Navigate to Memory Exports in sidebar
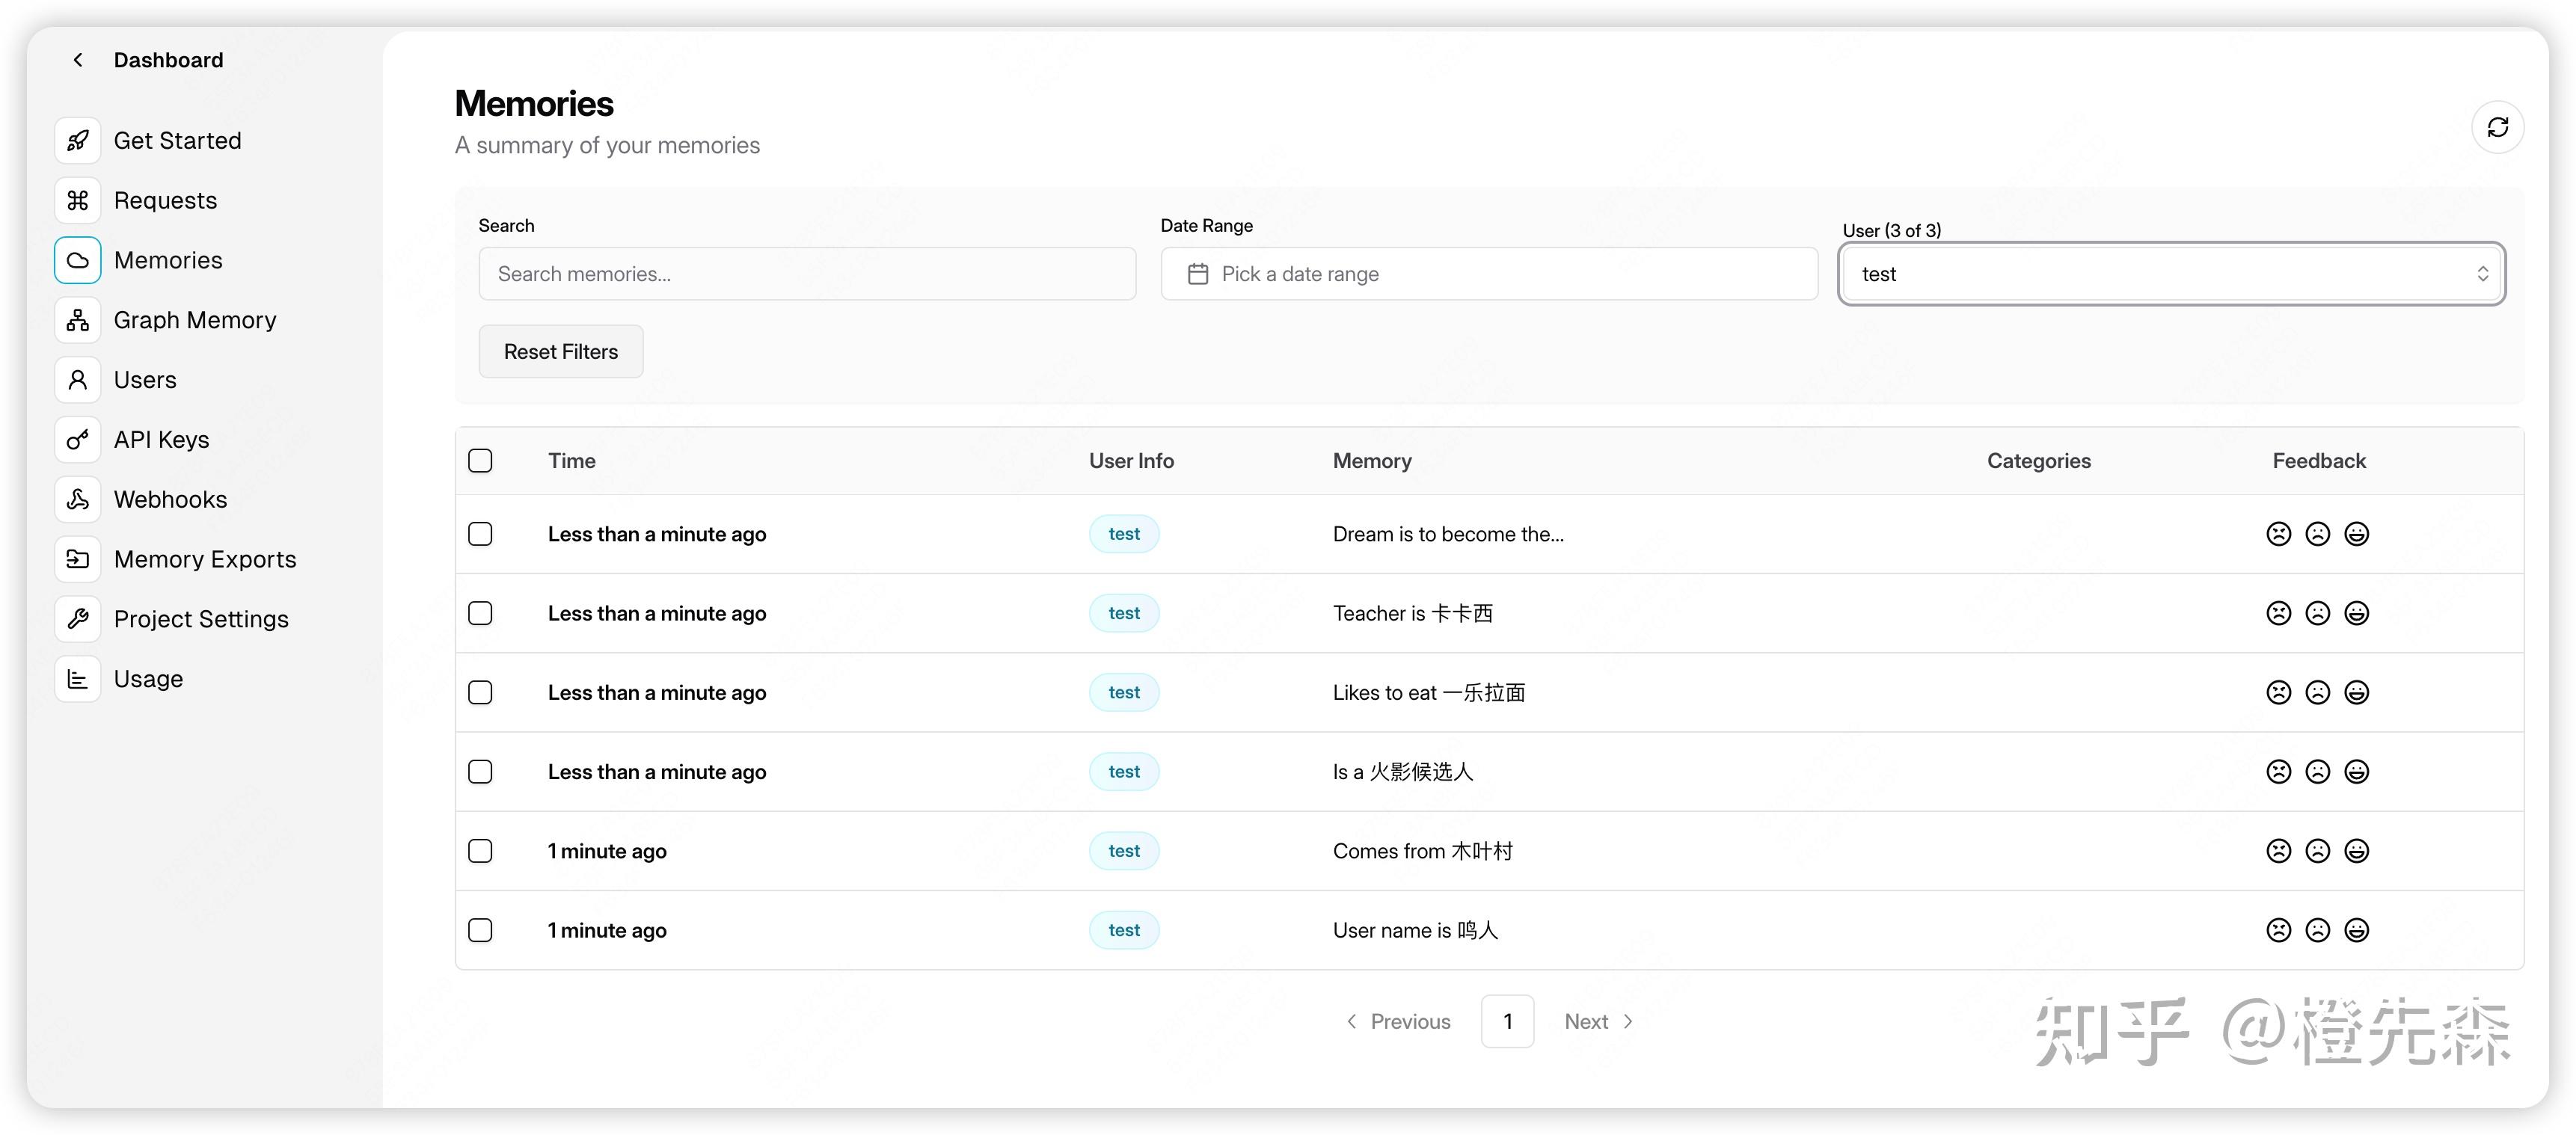 [x=205, y=559]
